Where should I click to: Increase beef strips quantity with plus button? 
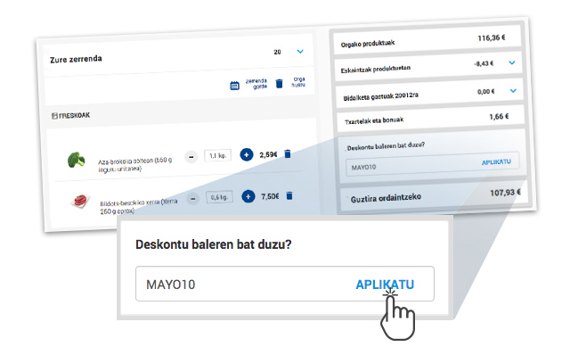click(x=248, y=196)
